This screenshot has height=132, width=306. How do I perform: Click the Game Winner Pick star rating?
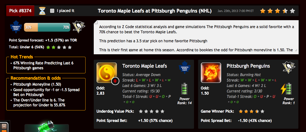[x=252, y=112]
